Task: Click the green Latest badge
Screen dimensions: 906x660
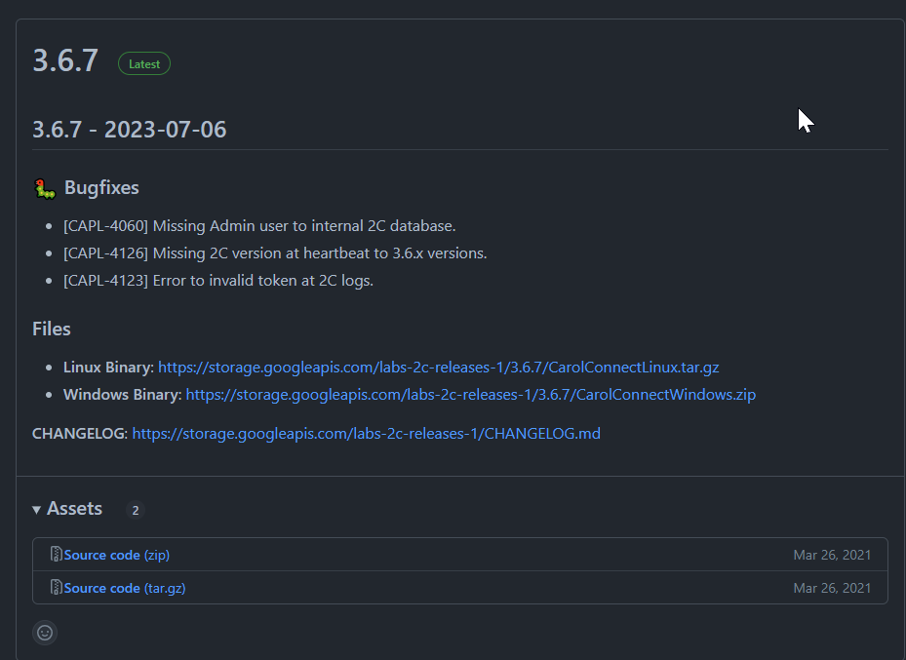Action: [144, 64]
